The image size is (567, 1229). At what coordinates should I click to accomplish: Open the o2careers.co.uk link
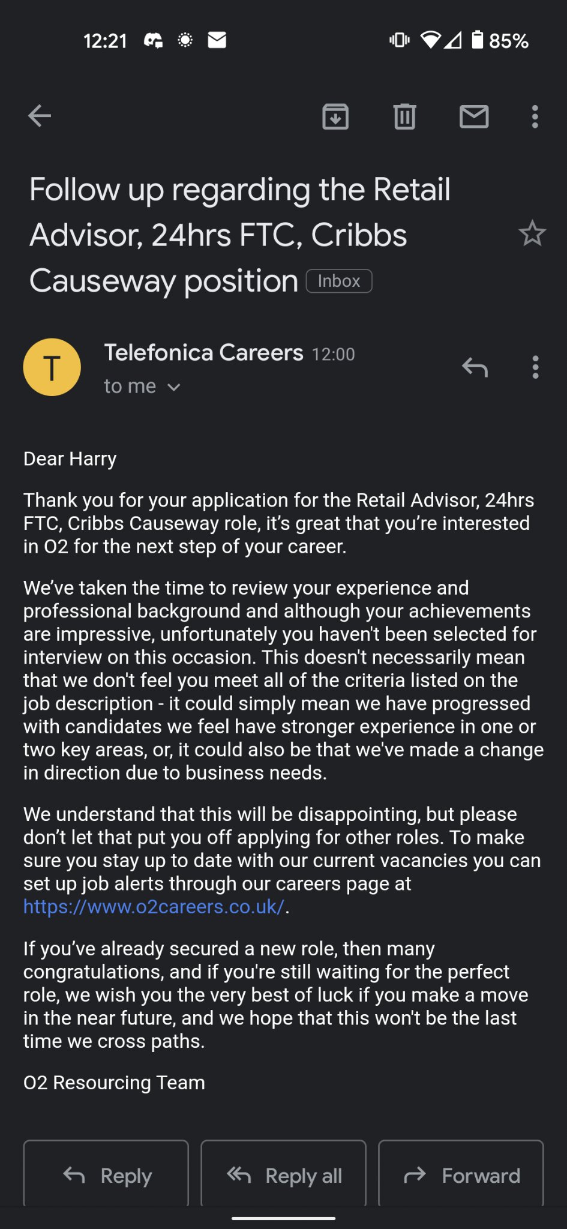coord(154,907)
